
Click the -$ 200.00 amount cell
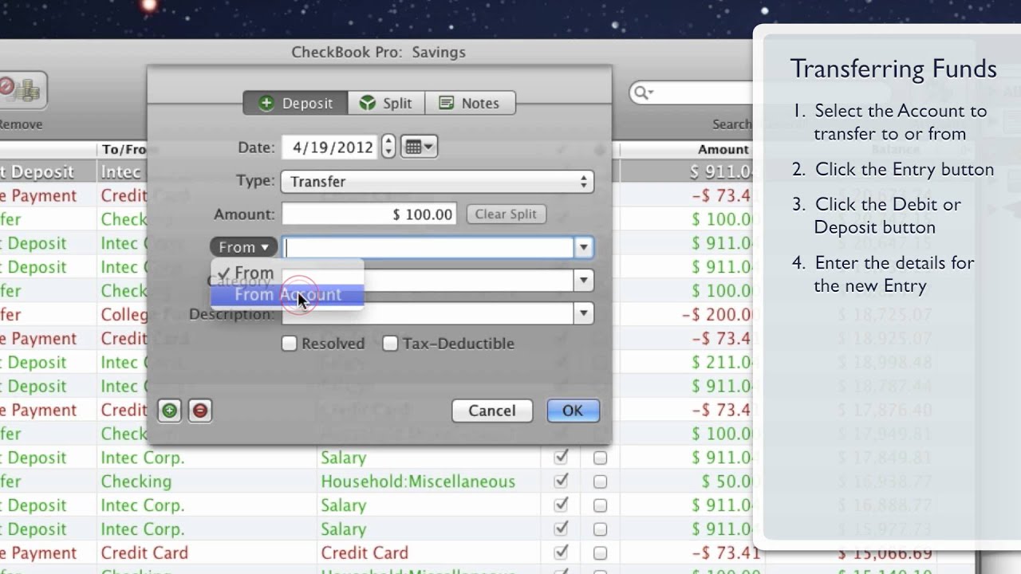[716, 315]
